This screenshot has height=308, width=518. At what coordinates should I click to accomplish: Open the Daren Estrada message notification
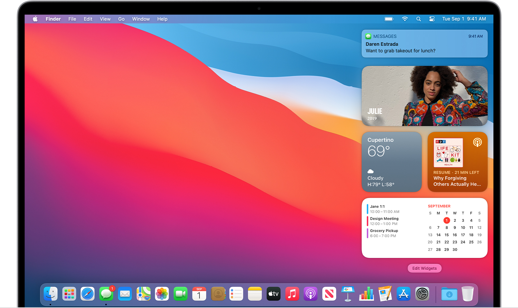(x=424, y=43)
